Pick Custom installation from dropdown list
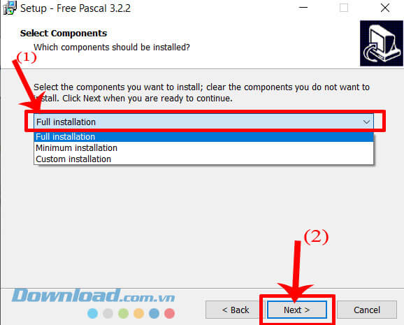 point(203,159)
